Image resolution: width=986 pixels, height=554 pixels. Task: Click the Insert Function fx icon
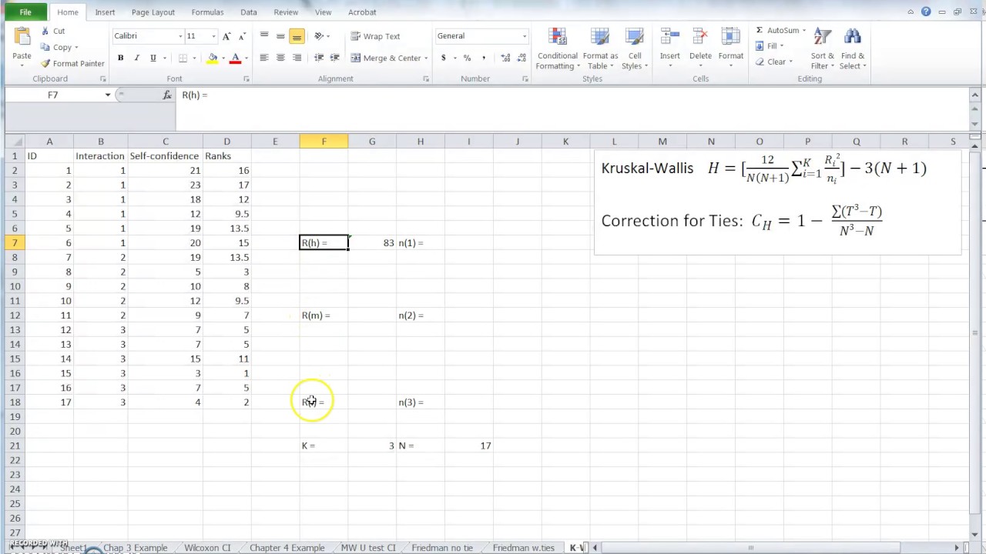167,95
